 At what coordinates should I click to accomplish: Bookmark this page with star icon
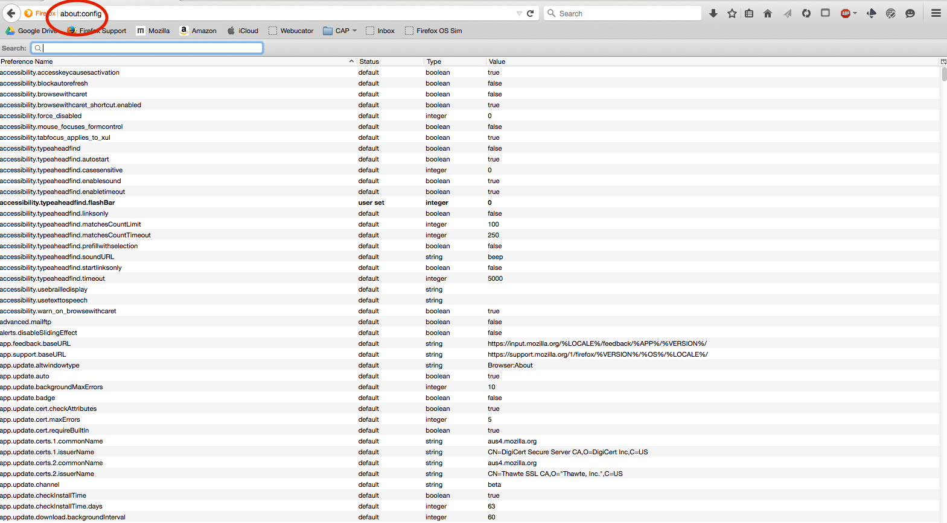732,13
